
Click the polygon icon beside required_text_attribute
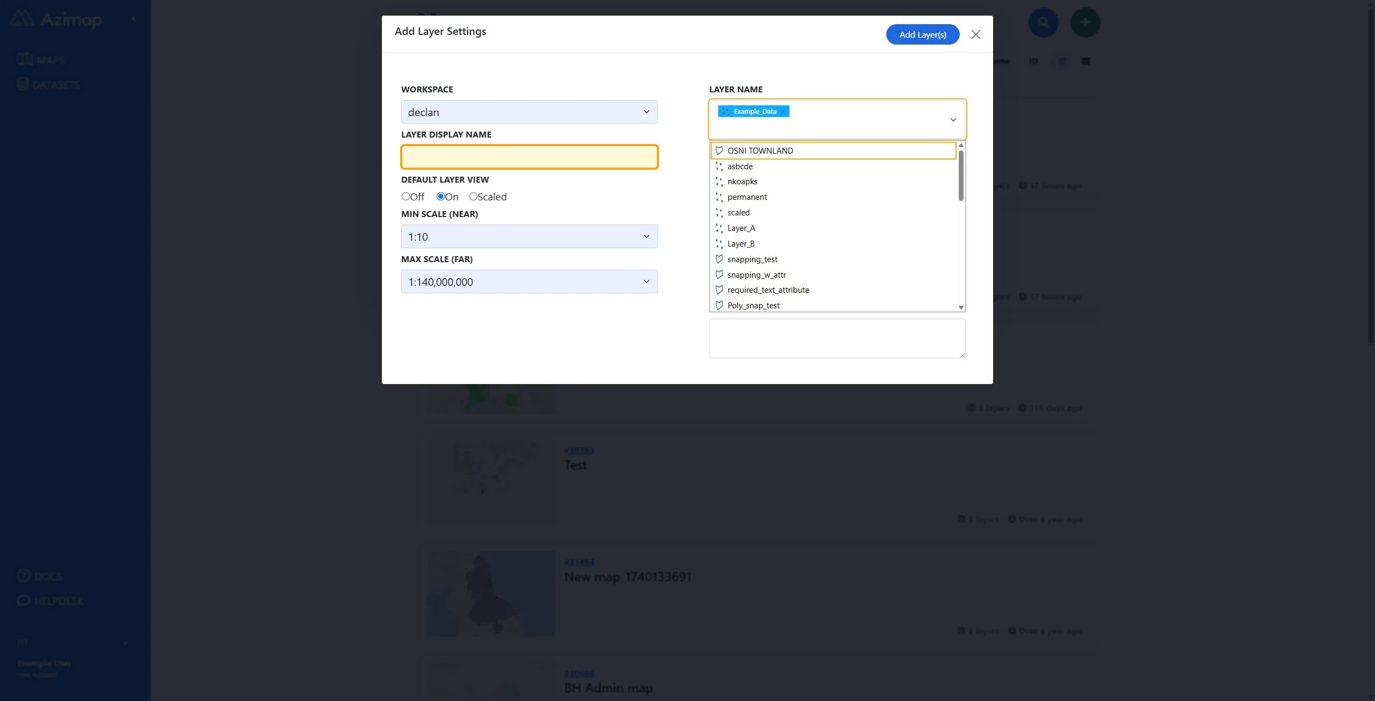pyautogui.click(x=719, y=290)
